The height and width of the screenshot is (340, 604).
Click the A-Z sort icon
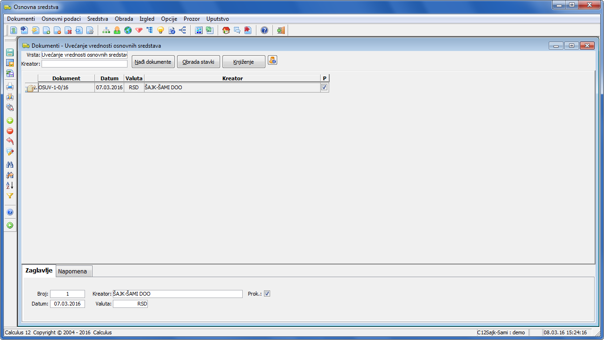click(9, 185)
